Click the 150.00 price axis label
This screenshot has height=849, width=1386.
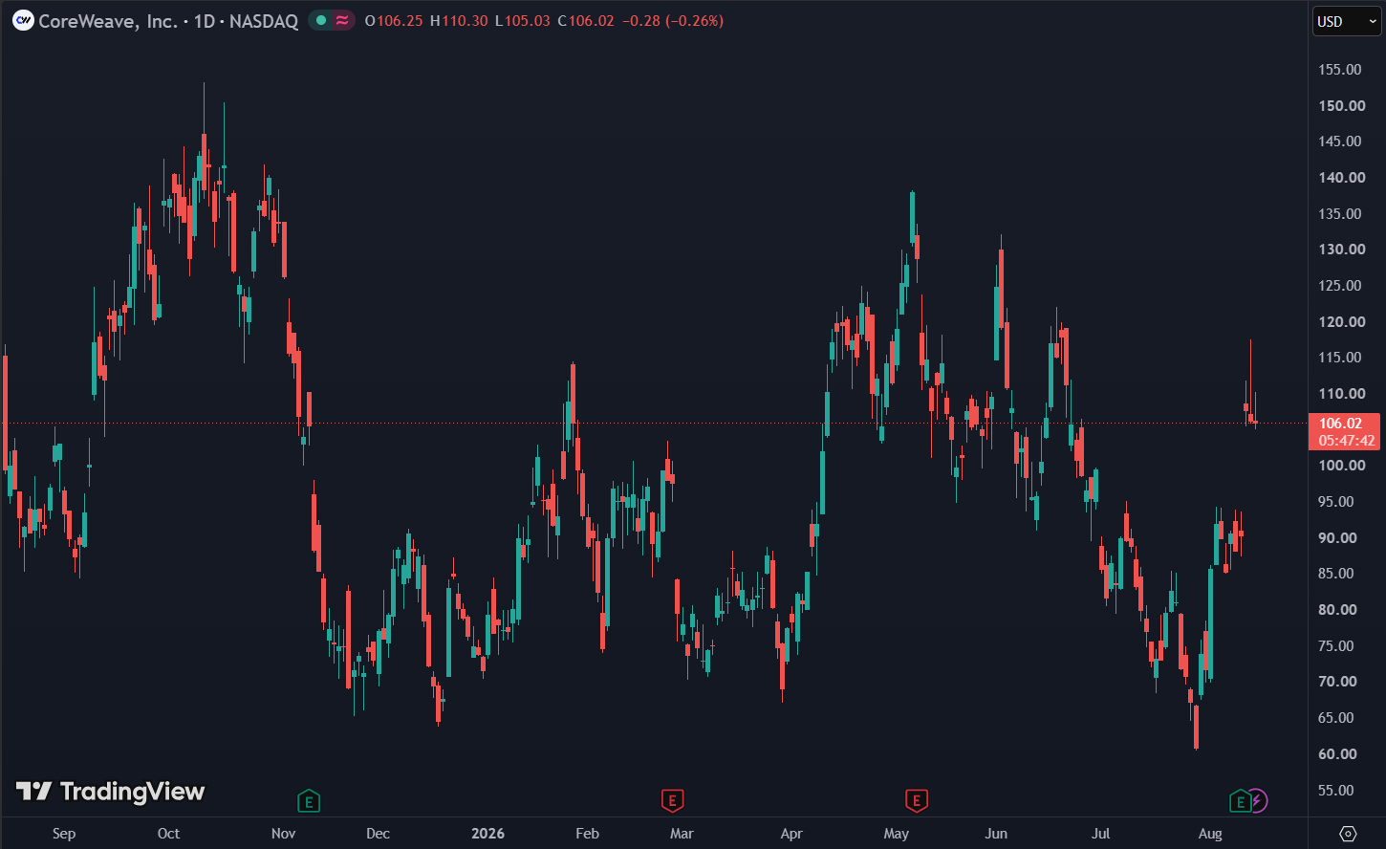tap(1342, 106)
